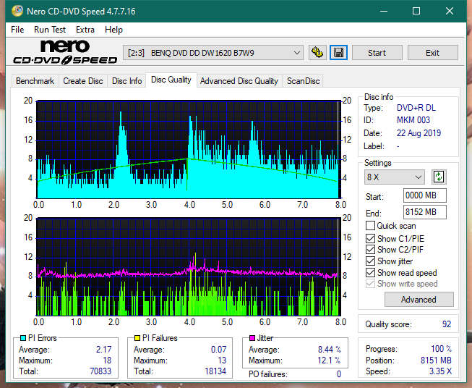Select the Disc Quality tab

tap(171, 80)
